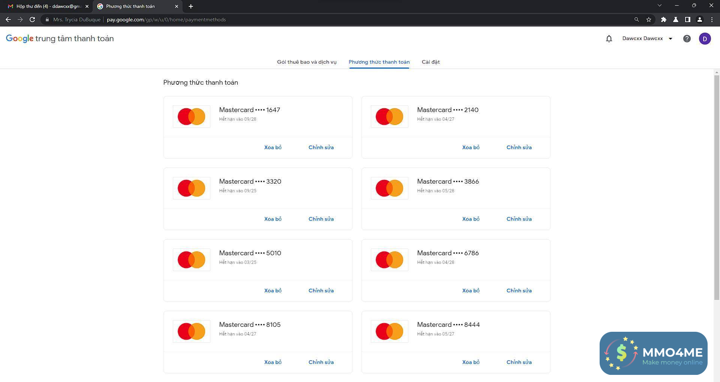Click the text Hết hạn vào 03/25
Image resolution: width=720 pixels, height=382 pixels.
click(x=238, y=262)
